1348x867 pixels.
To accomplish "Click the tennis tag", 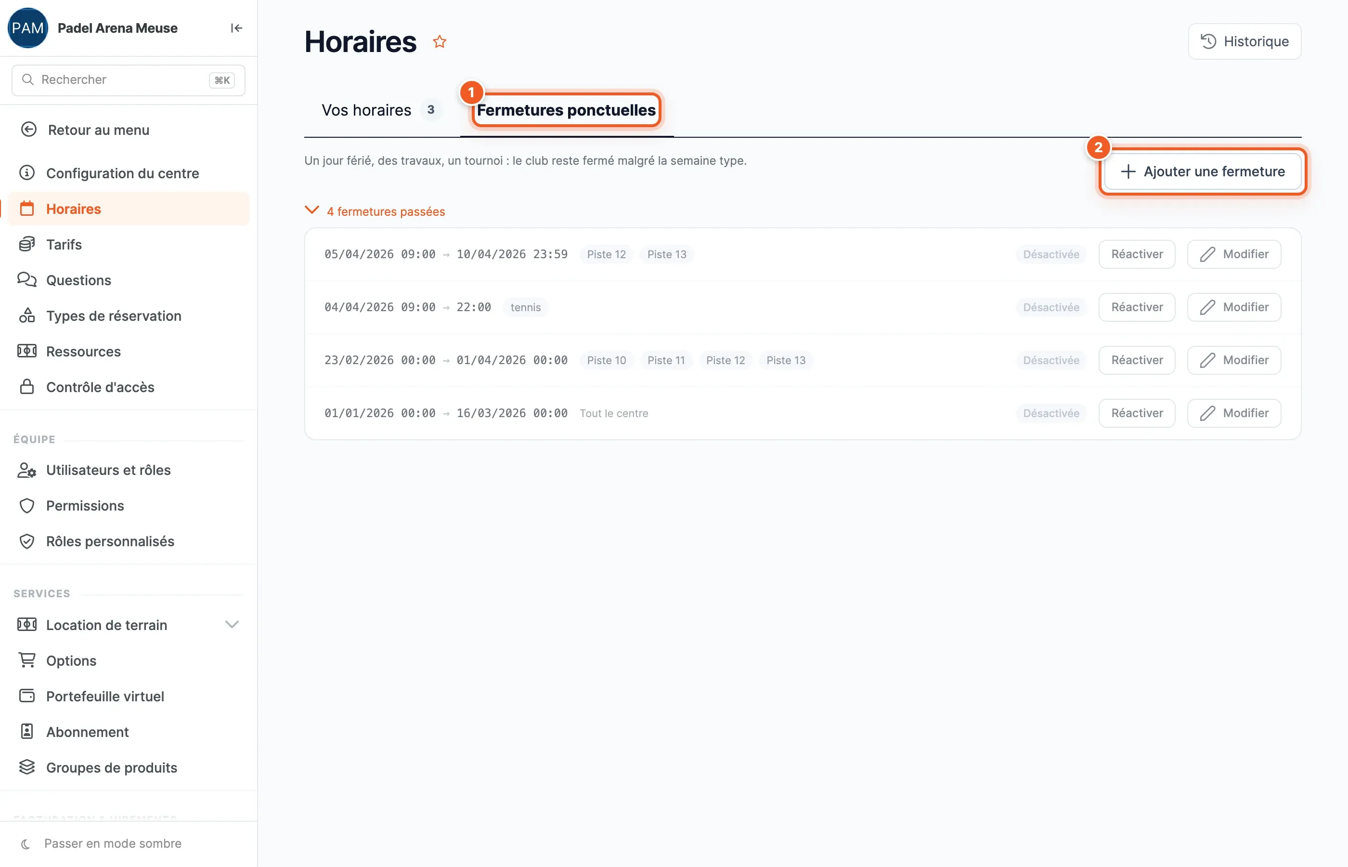I will pyautogui.click(x=525, y=307).
